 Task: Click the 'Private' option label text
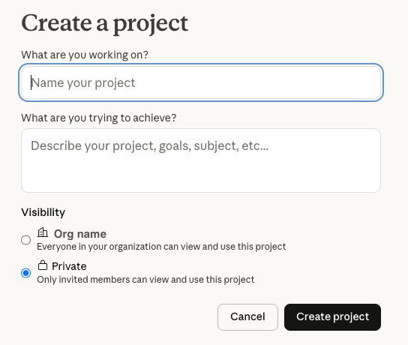point(69,266)
